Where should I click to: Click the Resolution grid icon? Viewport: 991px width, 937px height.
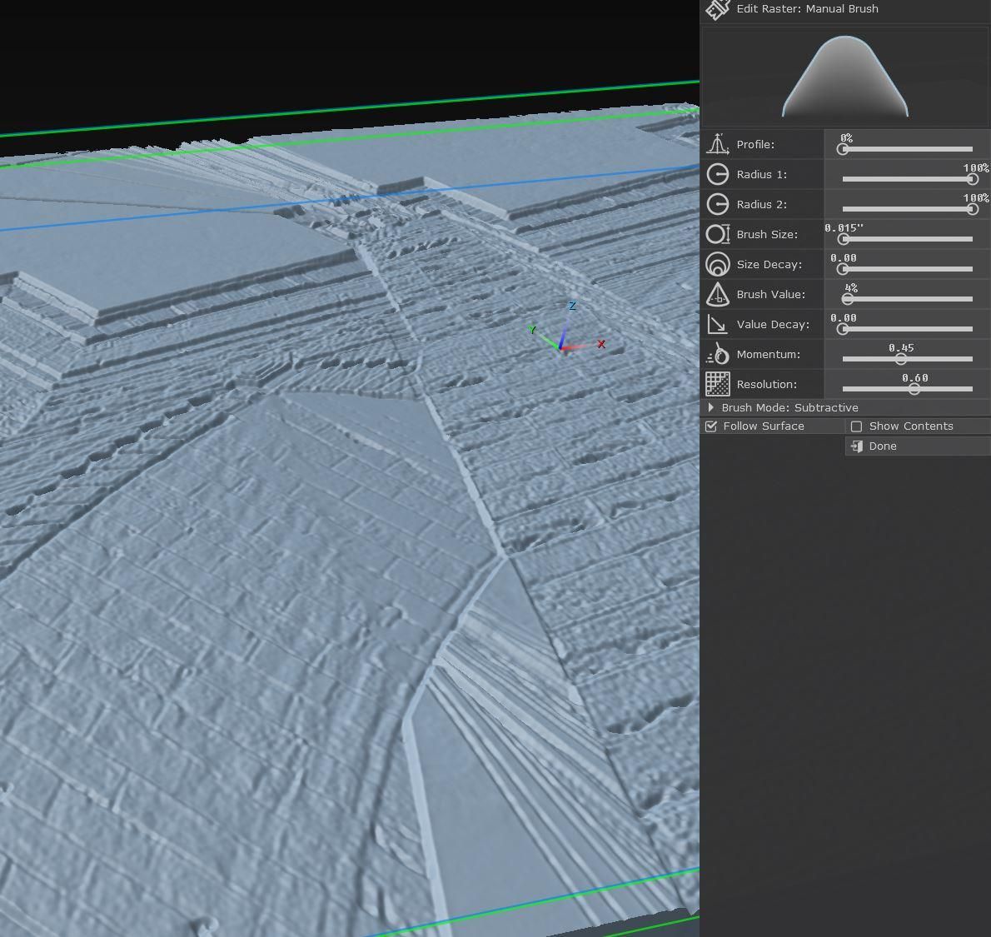(x=717, y=384)
